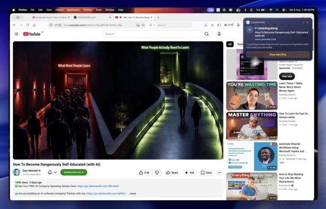Close the CogniPage popup
This screenshot has height=209, width=326.
(307, 23)
